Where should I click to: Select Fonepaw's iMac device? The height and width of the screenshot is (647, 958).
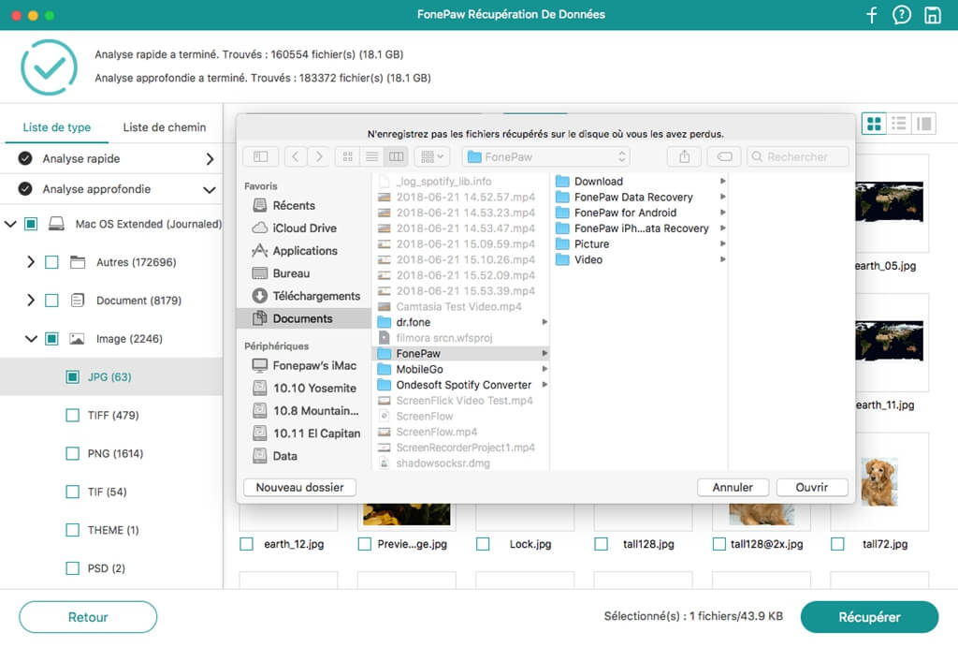304,366
